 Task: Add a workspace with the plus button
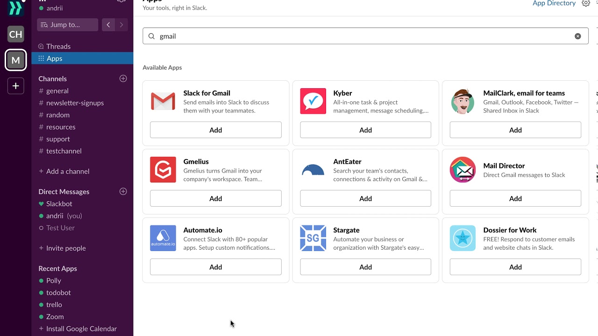tap(16, 86)
